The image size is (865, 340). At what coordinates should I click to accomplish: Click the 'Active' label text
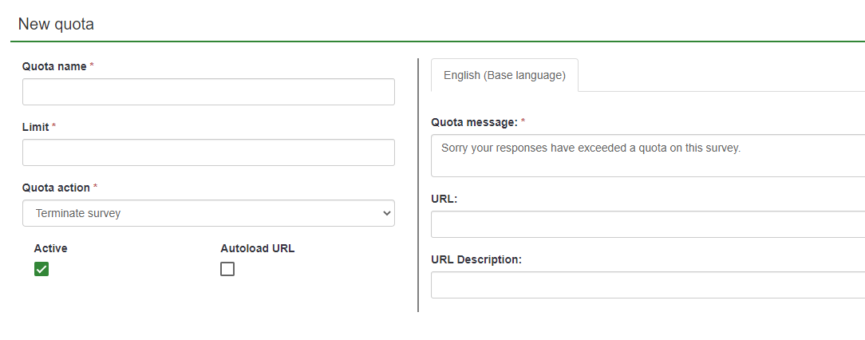point(50,248)
